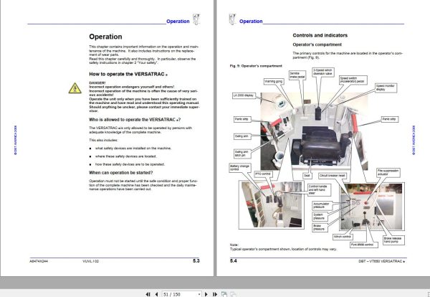The height and width of the screenshot is (297, 430).
Task: Click the Fire suppression actuator label
Action: click(388, 172)
